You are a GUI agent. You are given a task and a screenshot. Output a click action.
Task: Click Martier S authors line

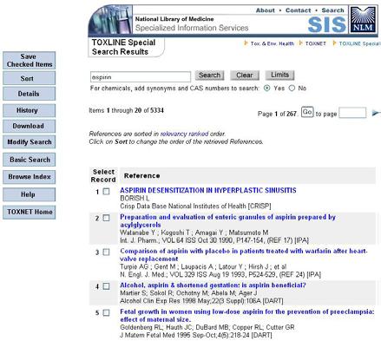click(x=188, y=293)
